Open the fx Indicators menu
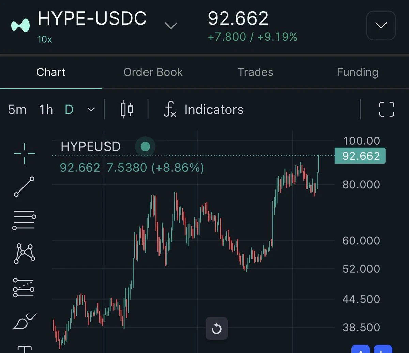This screenshot has height=353, width=409. pyautogui.click(x=204, y=110)
